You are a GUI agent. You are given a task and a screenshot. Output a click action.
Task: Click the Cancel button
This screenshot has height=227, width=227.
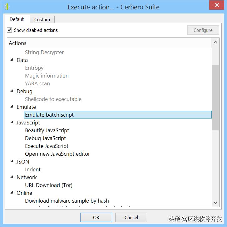(131, 217)
